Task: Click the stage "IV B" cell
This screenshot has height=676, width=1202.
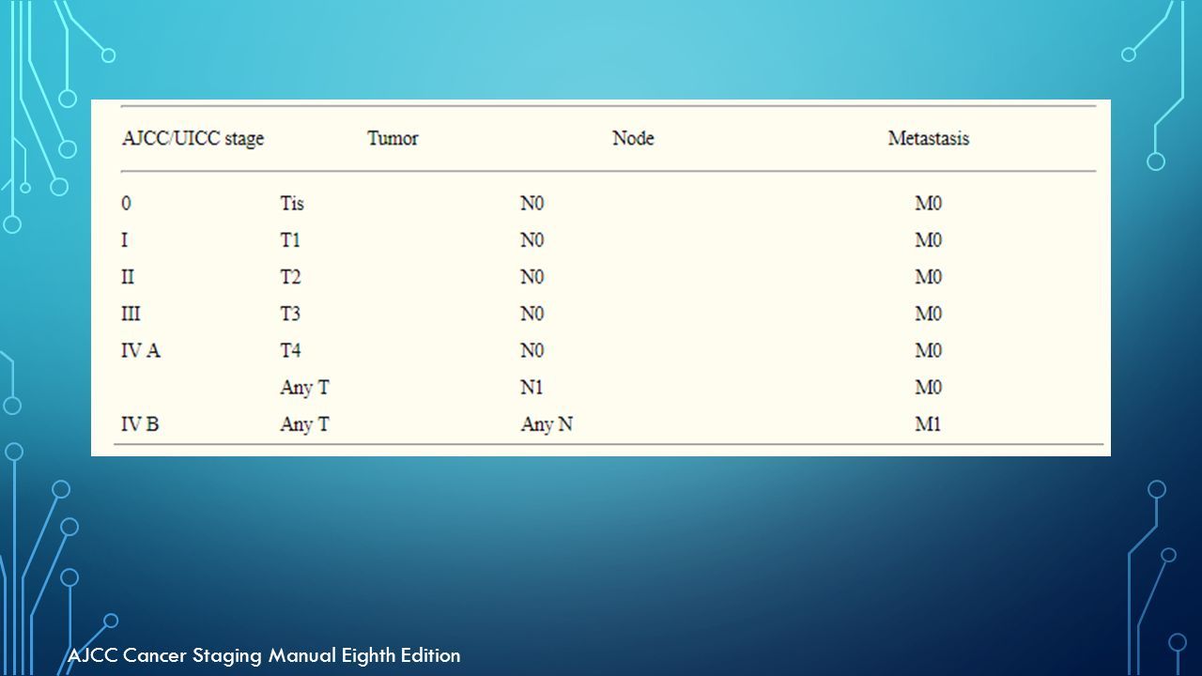Action: pyautogui.click(x=140, y=424)
